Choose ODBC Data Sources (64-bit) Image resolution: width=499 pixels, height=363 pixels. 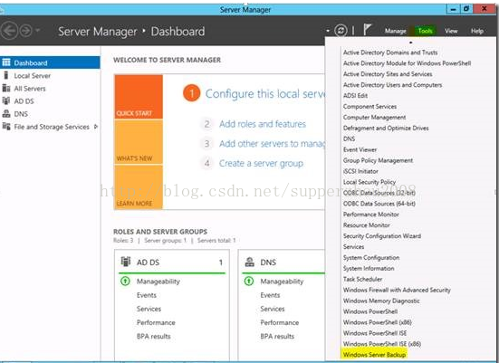pos(379,204)
